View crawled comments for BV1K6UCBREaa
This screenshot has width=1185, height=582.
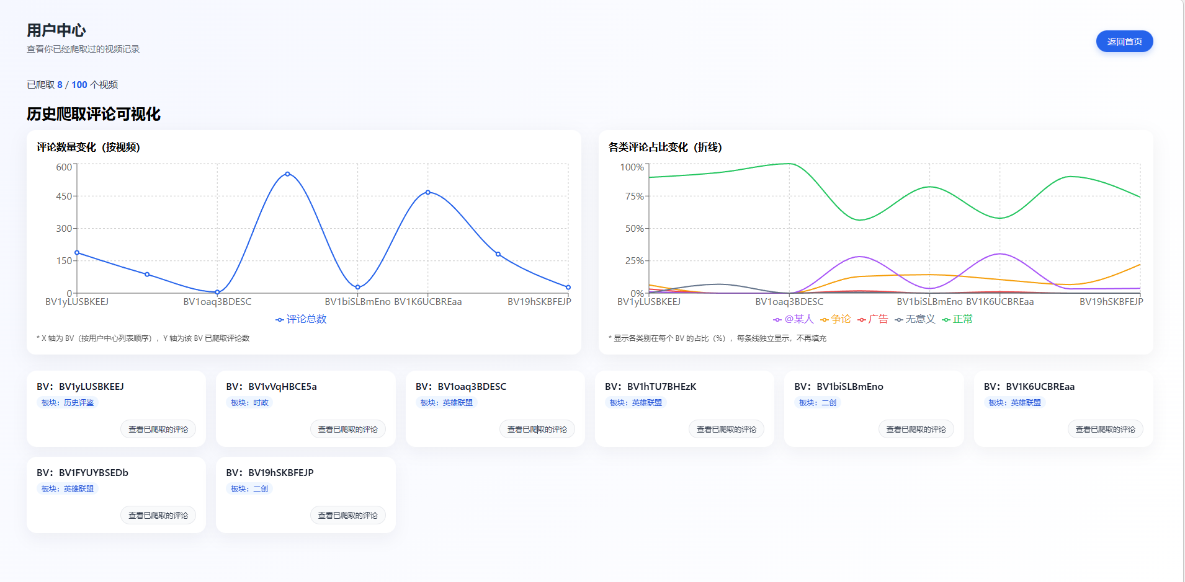[x=1106, y=429]
